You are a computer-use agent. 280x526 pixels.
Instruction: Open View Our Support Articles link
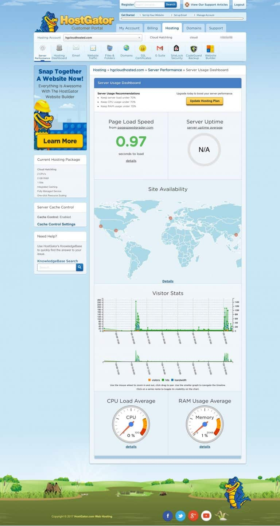click(x=209, y=5)
